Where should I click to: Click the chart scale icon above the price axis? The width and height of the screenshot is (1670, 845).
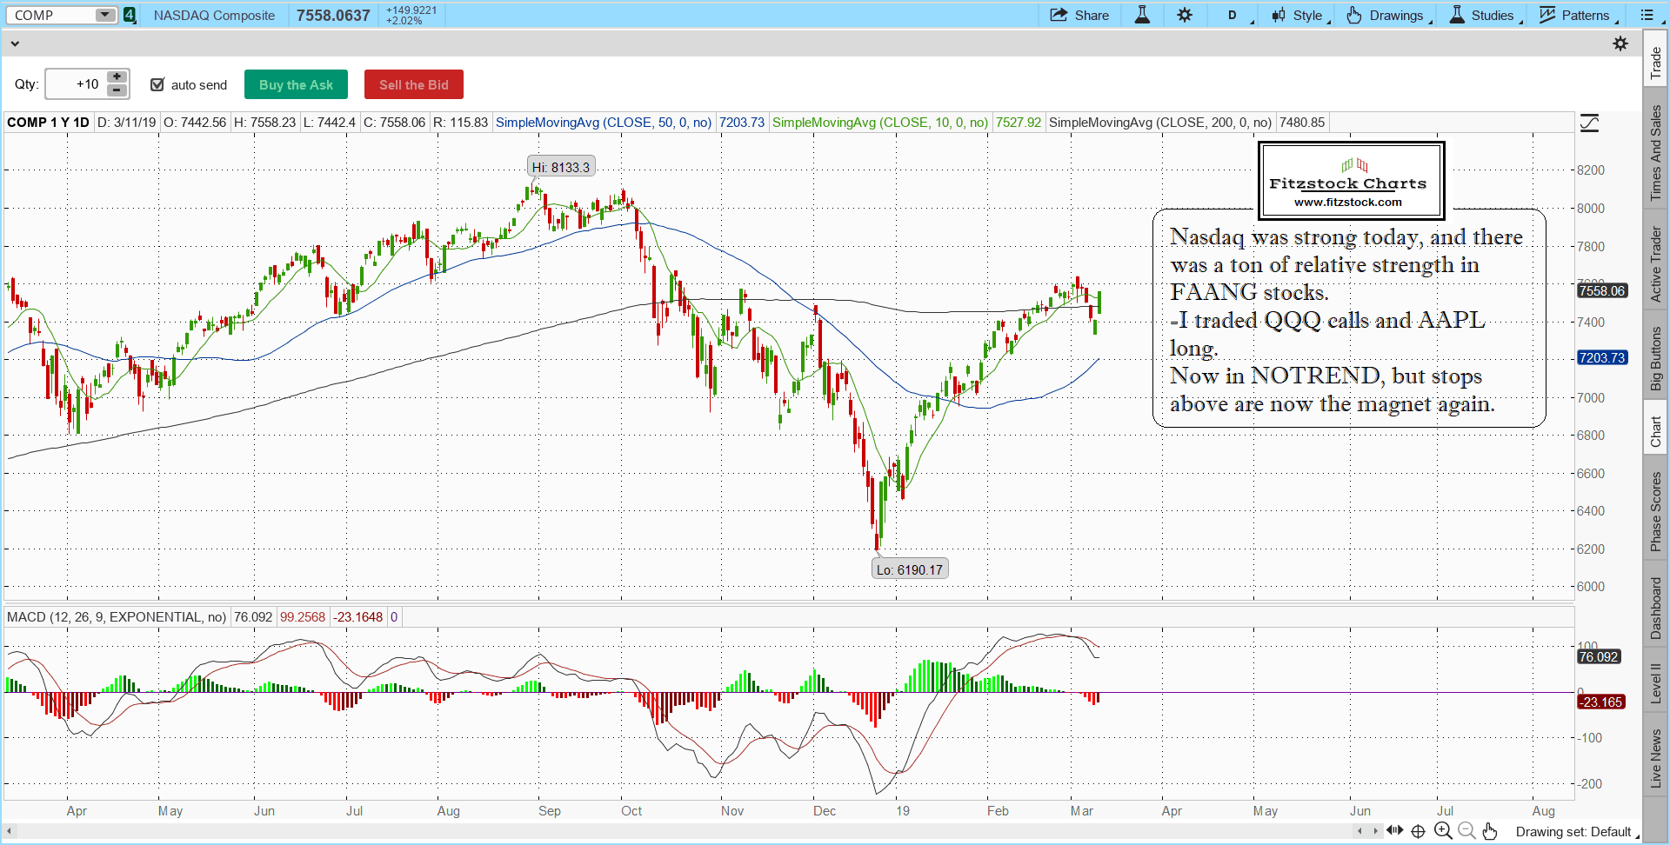[1589, 123]
